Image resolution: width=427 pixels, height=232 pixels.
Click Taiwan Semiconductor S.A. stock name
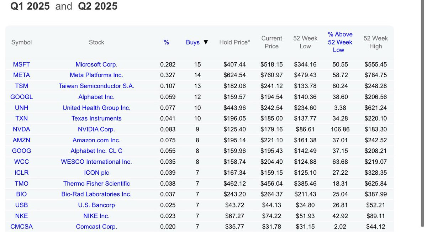pos(96,86)
